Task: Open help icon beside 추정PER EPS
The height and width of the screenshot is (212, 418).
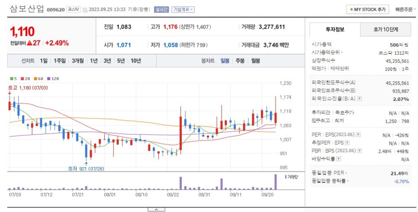Action: (x=347, y=143)
